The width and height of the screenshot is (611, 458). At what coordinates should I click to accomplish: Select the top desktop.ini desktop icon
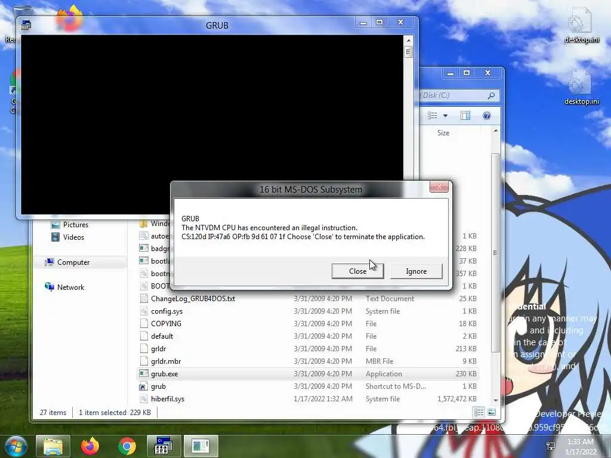pos(582,25)
